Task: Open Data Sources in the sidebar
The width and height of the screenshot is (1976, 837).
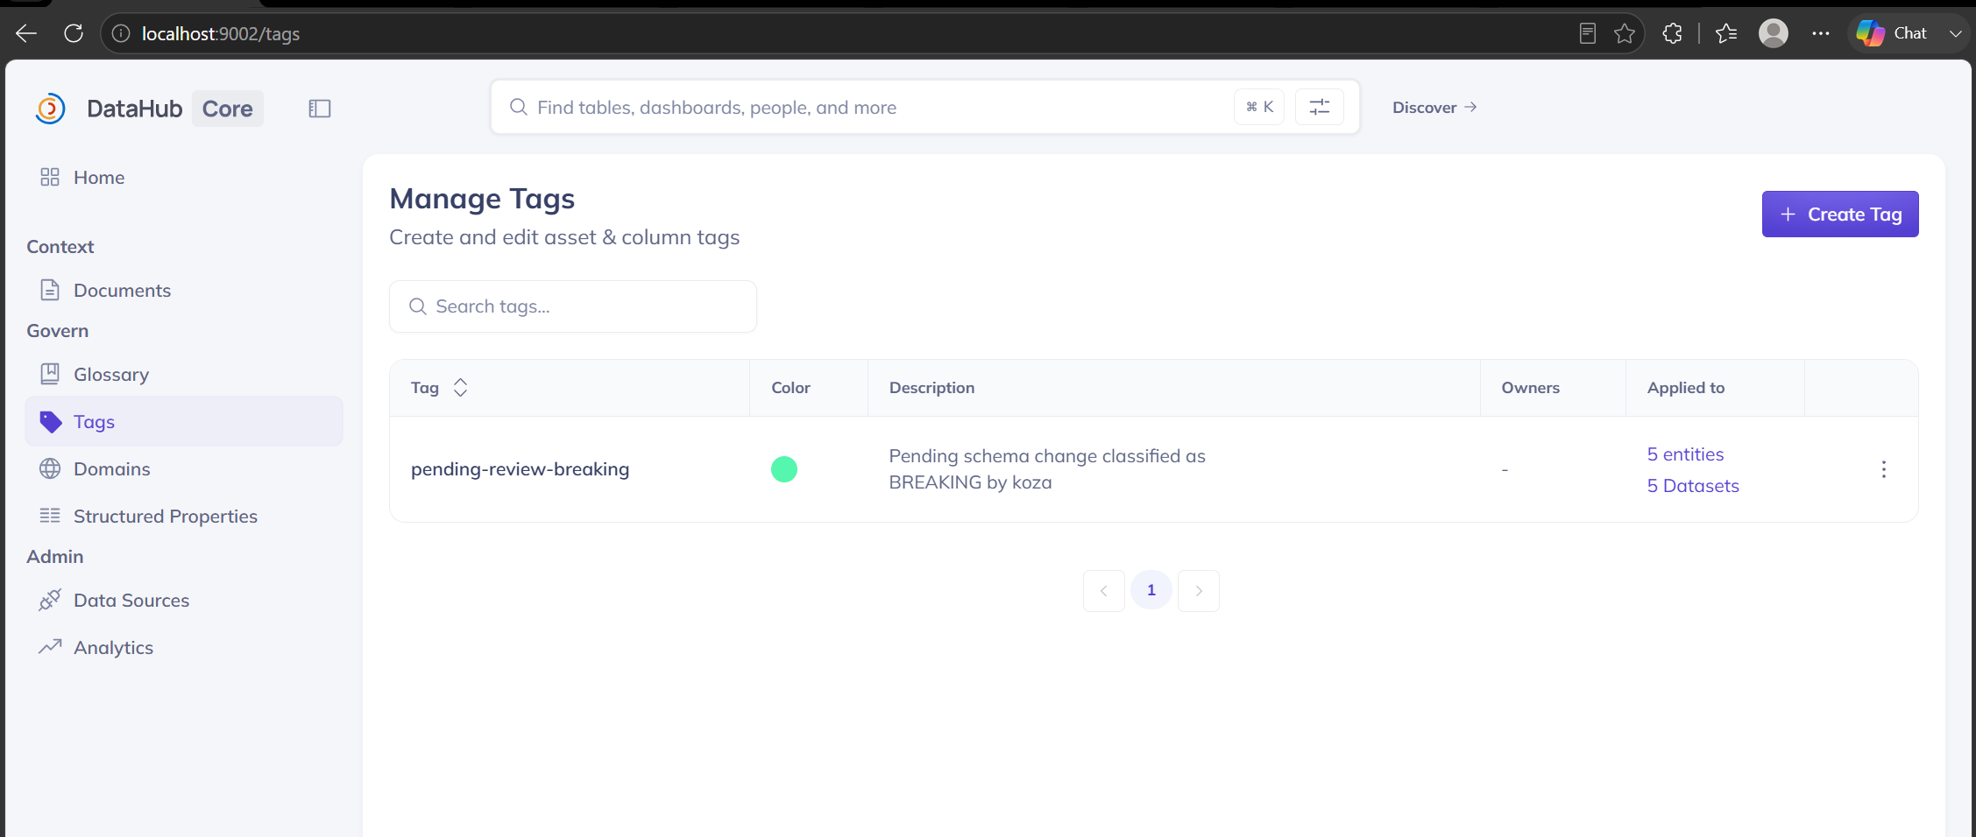Action: coord(184,601)
